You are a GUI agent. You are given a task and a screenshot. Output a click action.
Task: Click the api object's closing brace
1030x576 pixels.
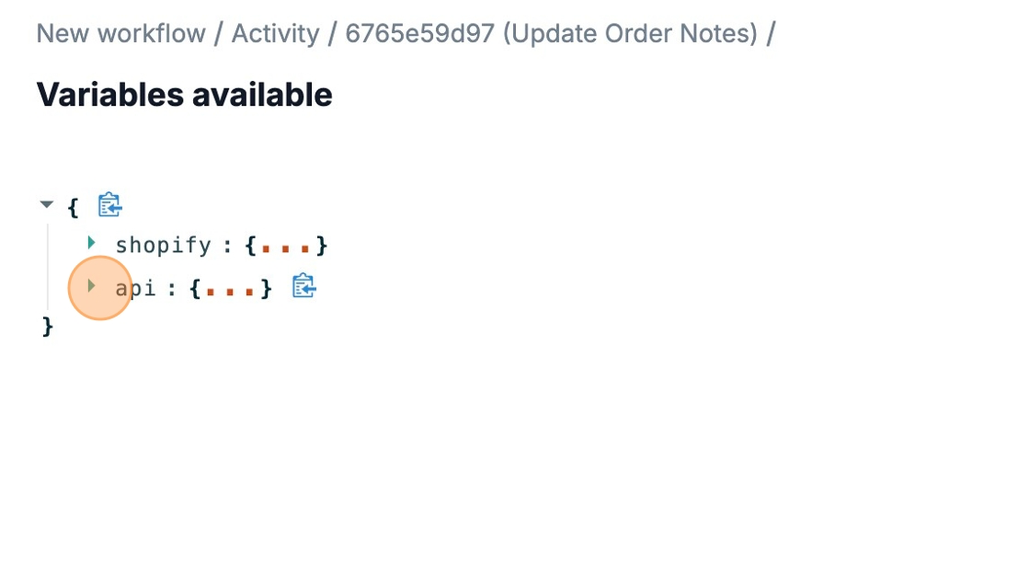coord(266,289)
